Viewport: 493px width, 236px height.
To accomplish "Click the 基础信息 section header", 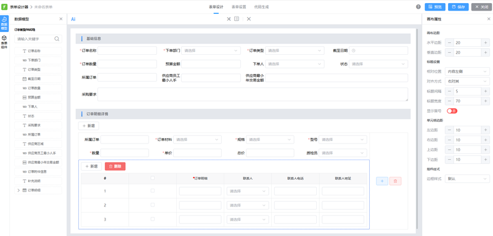I will point(243,39).
